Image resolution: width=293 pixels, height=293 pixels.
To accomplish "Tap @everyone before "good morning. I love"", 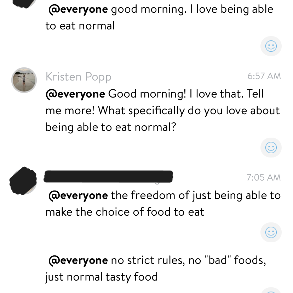I will 78,9.
